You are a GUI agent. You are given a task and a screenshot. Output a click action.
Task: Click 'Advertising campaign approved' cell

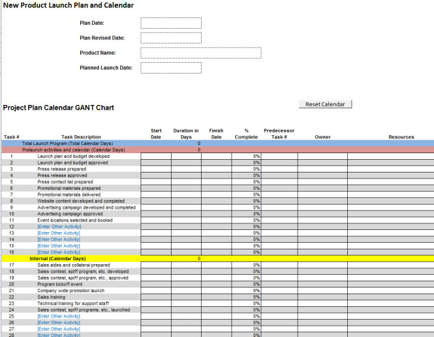click(70, 214)
